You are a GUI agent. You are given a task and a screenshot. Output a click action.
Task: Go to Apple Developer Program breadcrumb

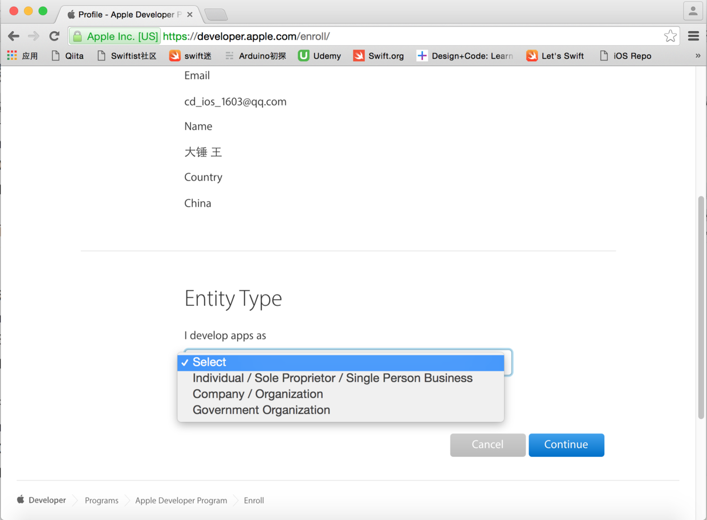point(181,501)
